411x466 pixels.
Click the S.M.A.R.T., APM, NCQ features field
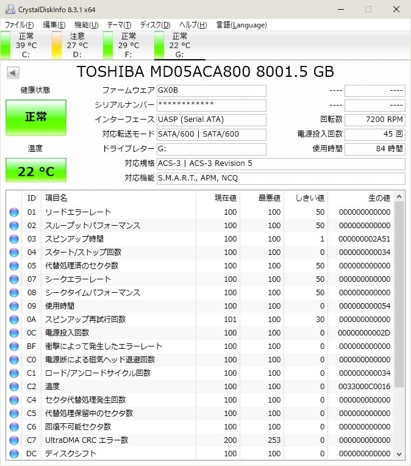[x=281, y=178]
